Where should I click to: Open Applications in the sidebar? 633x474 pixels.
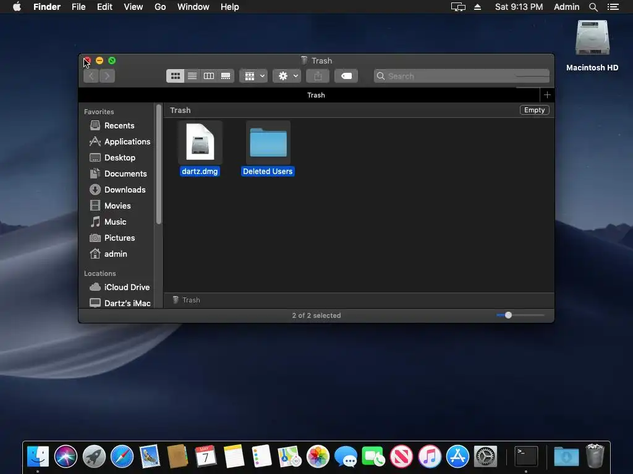tap(120, 141)
